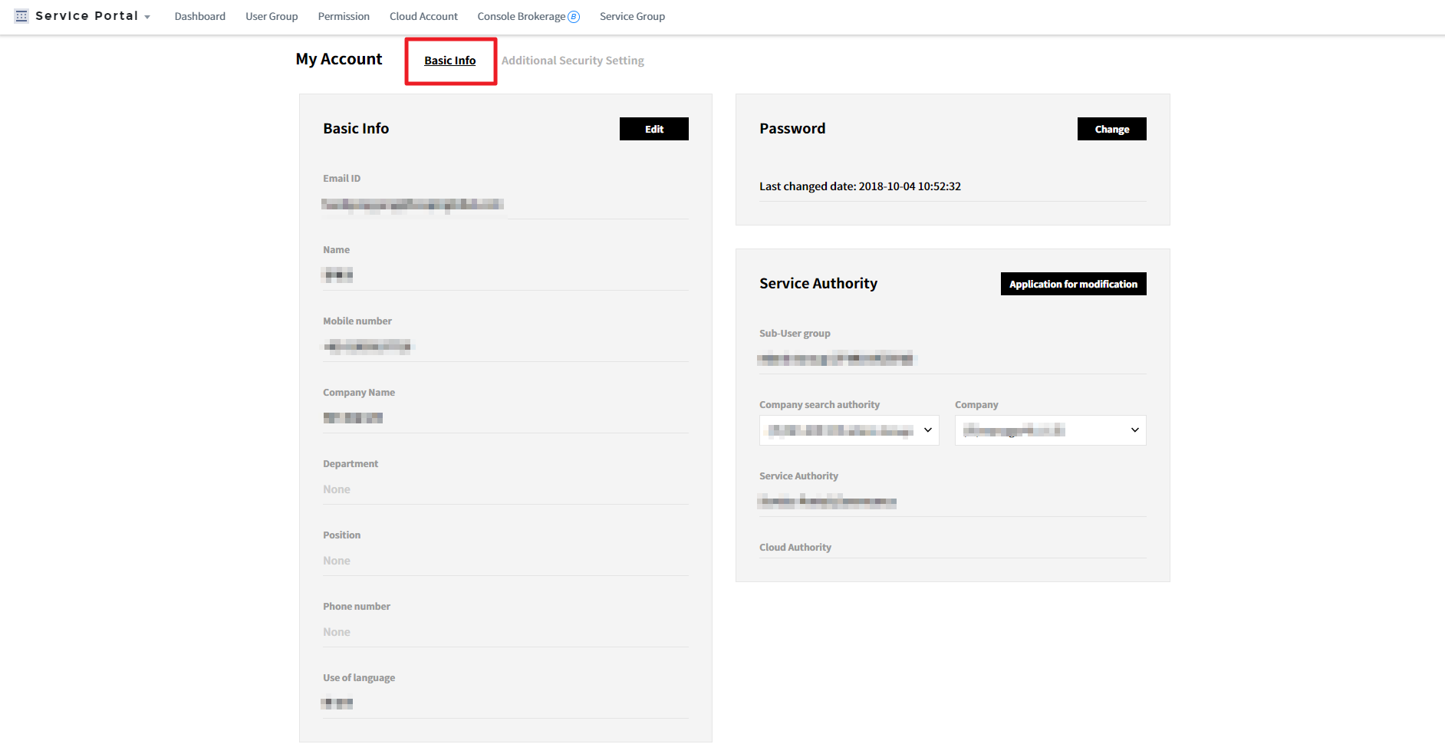Click the Department field showing None

tap(337, 489)
